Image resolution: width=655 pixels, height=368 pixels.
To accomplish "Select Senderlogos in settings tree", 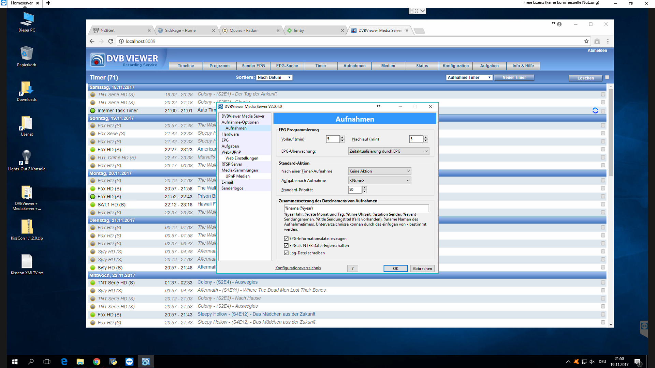I will (232, 188).
